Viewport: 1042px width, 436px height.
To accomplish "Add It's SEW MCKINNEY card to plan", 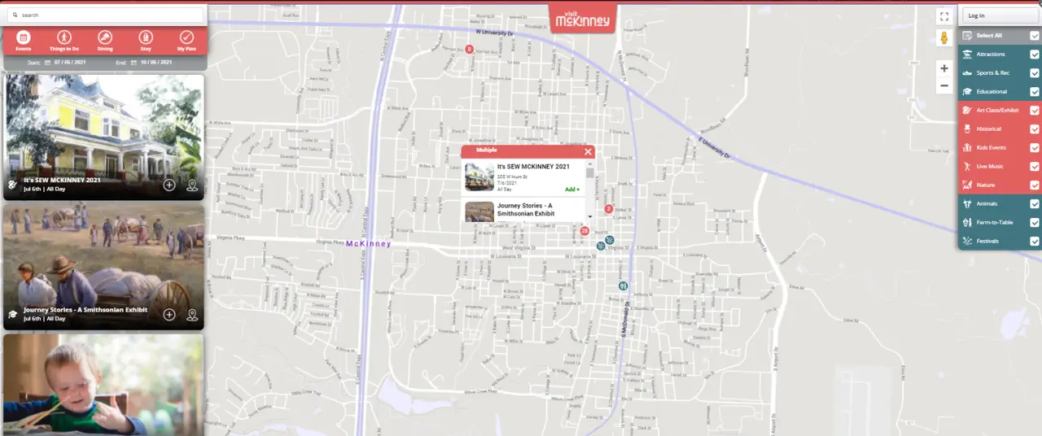I will click(x=169, y=185).
